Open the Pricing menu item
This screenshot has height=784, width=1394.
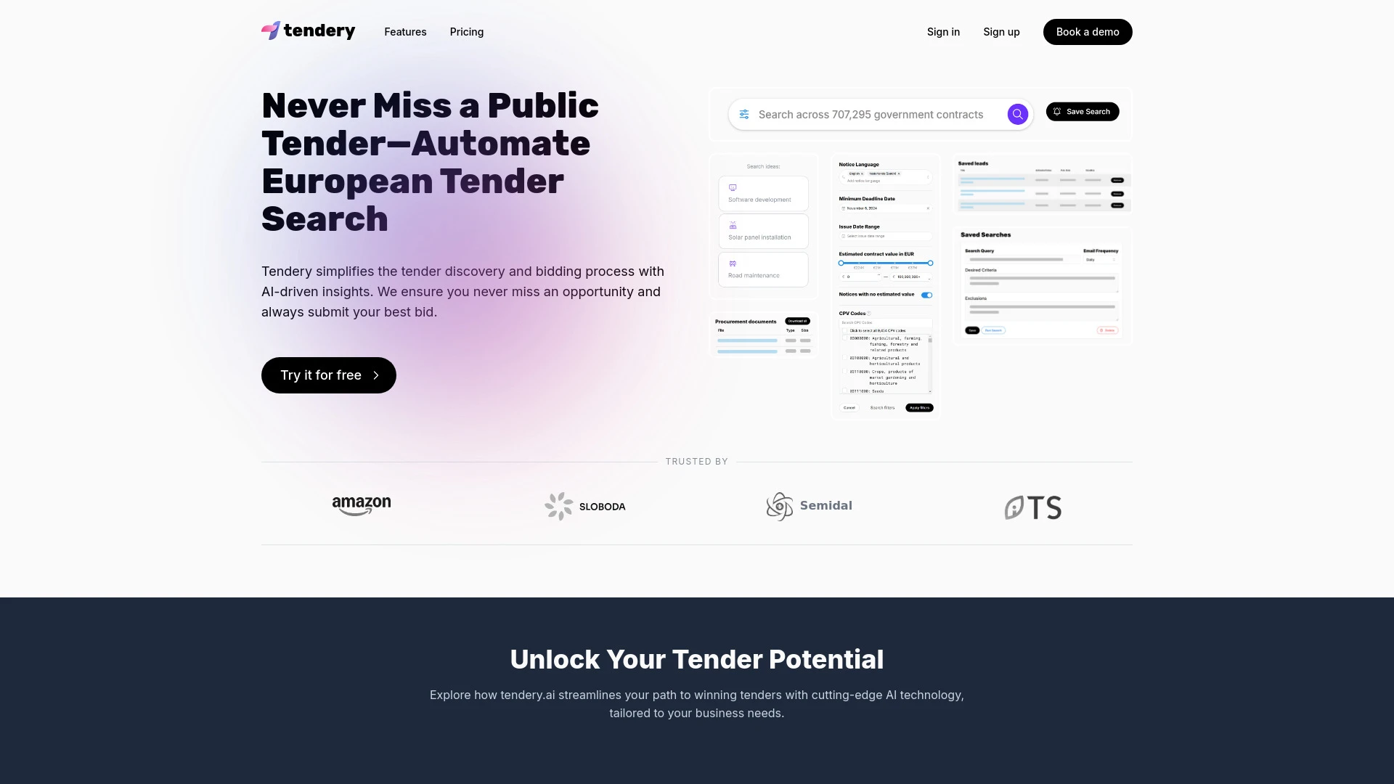[x=466, y=32]
